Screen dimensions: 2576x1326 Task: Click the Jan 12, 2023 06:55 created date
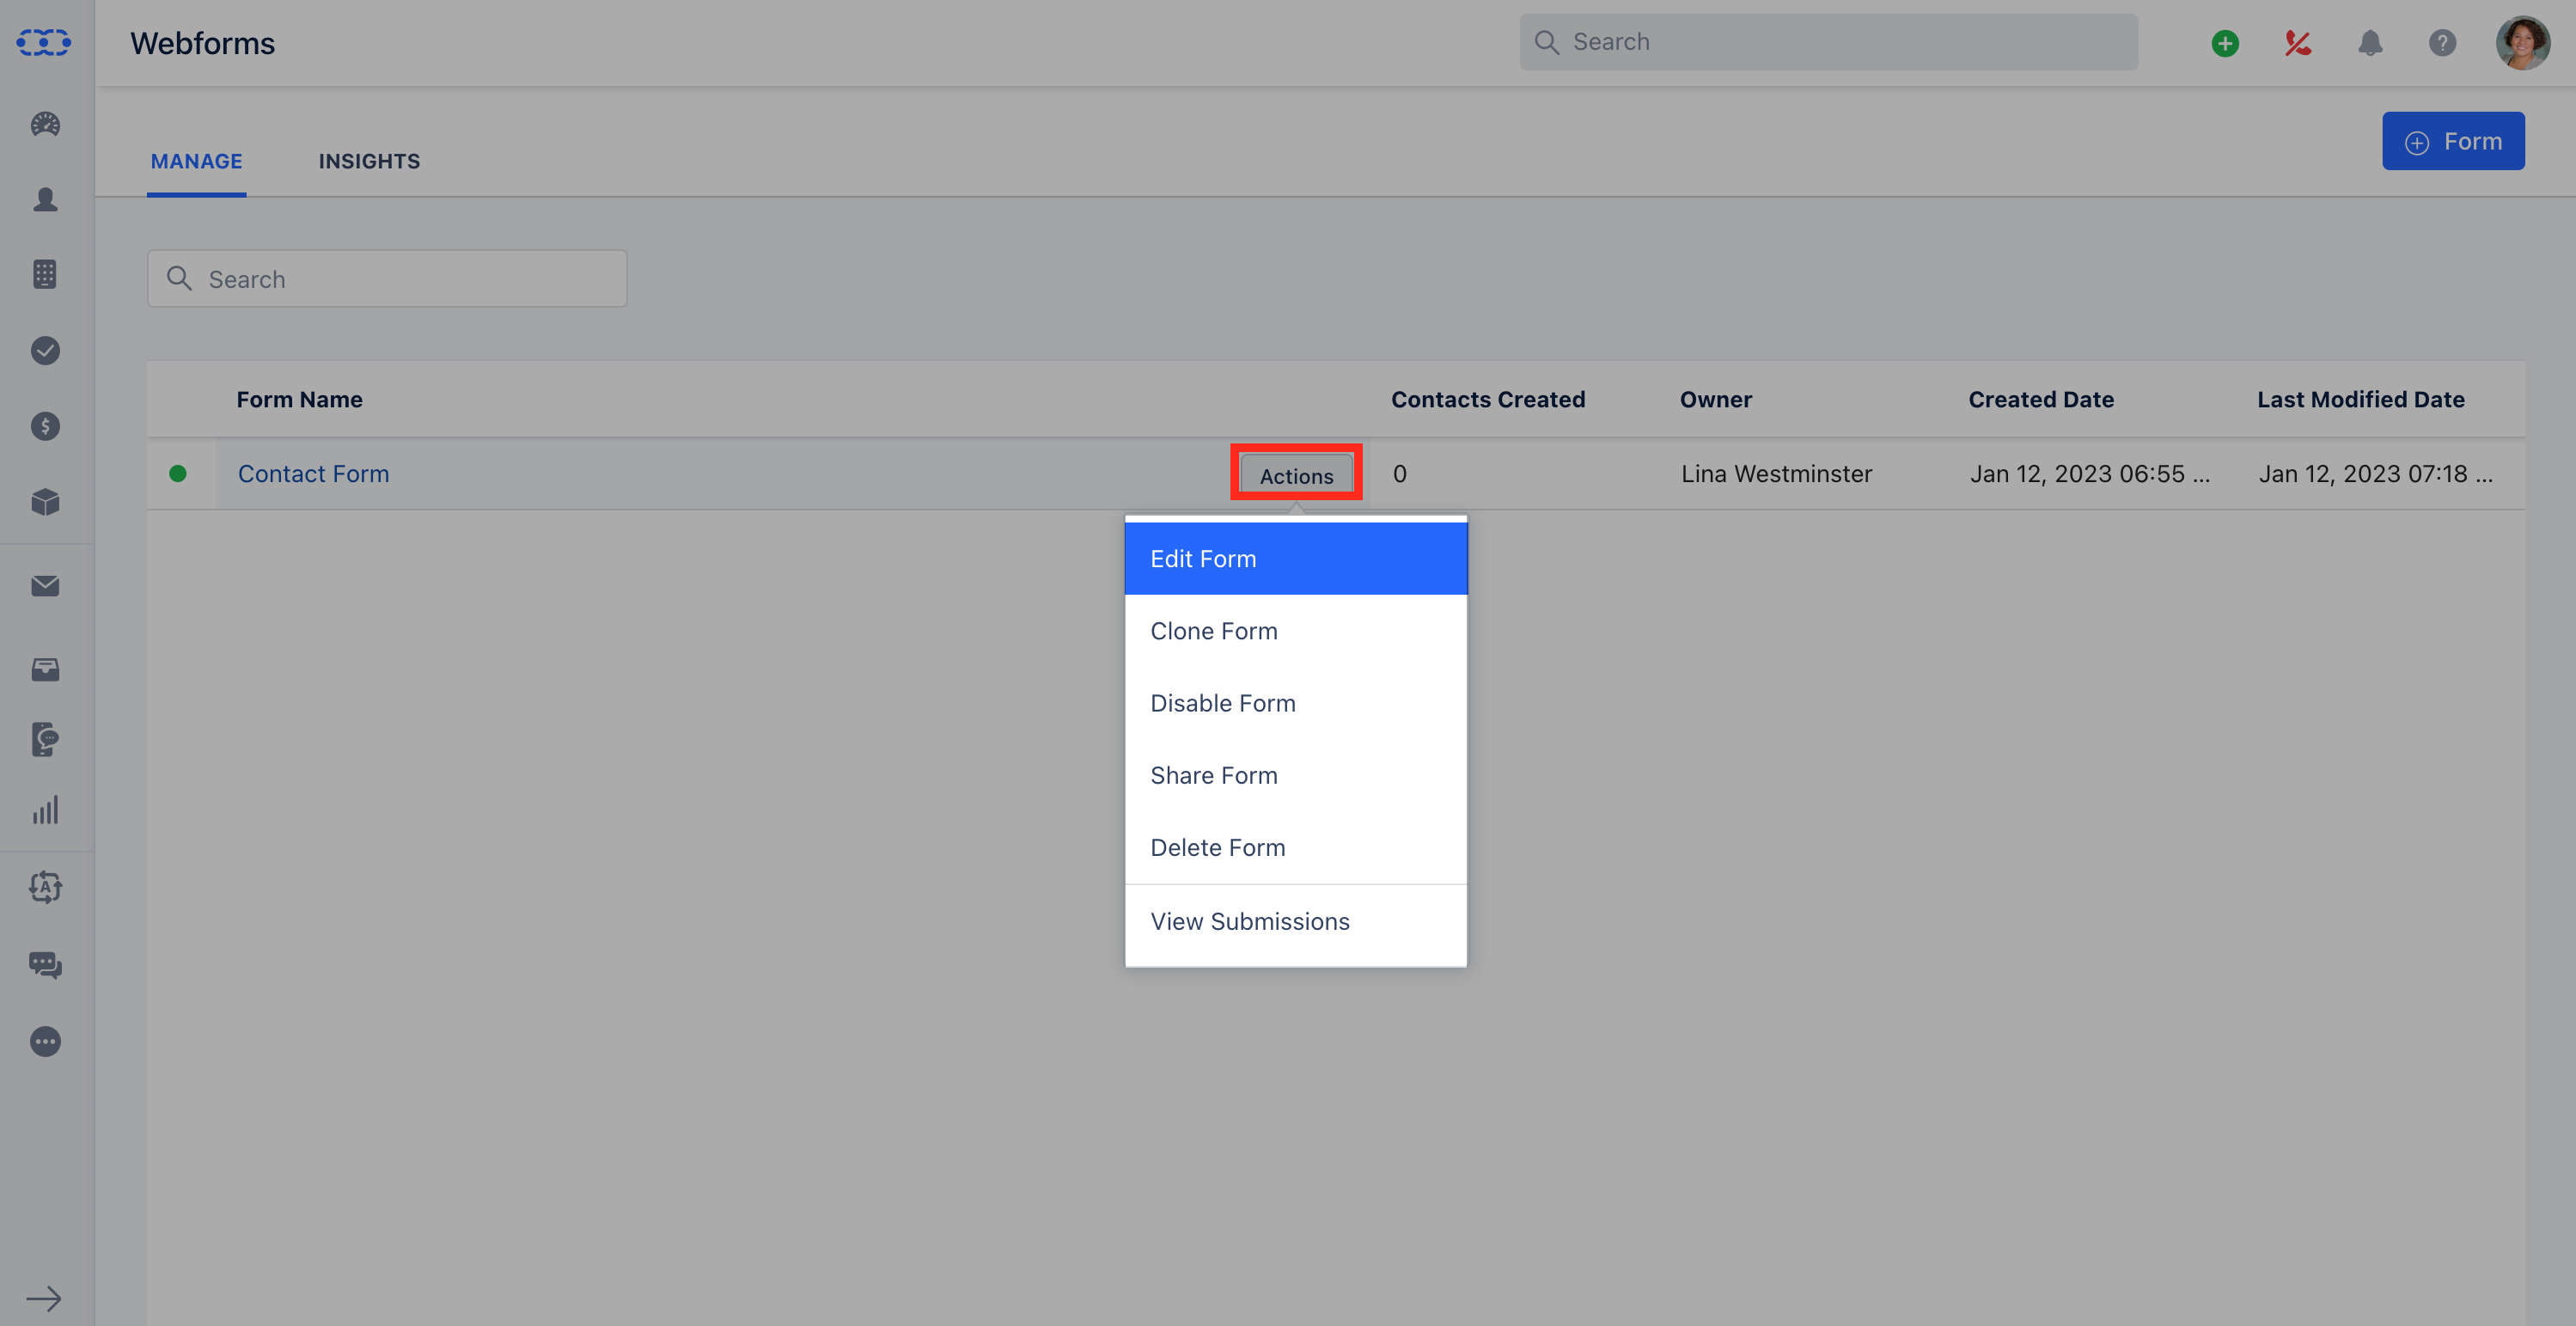[2089, 474]
